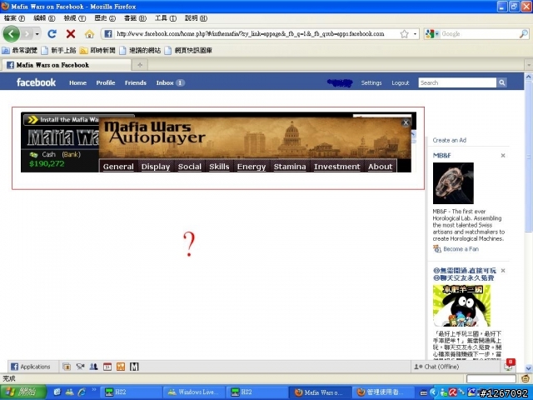This screenshot has height=400, width=533.
Task: Open the 新手上路 bookmark
Action: 58,50
